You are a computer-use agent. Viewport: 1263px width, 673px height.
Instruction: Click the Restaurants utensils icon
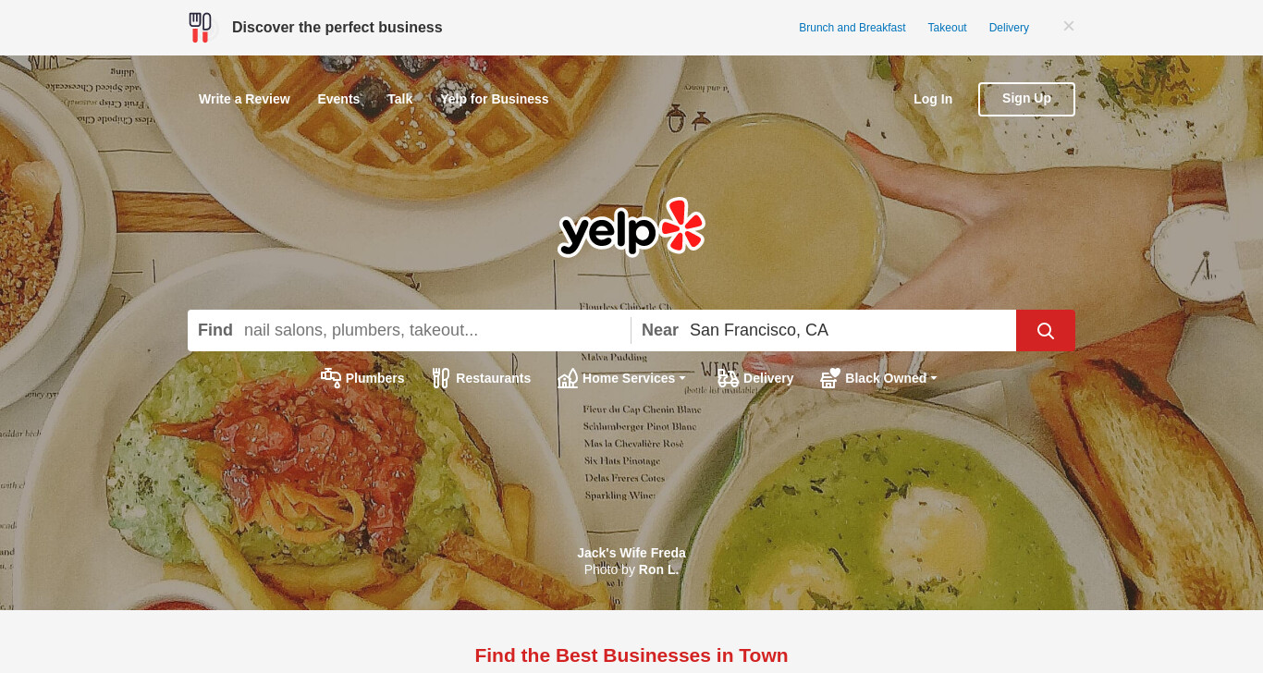coord(441,378)
